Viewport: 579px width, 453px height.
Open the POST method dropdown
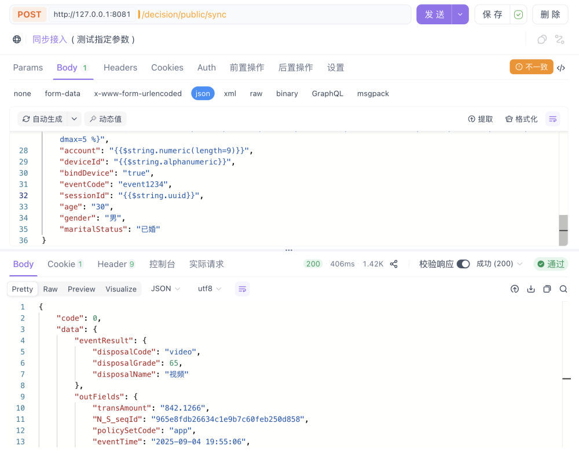pyautogui.click(x=29, y=14)
